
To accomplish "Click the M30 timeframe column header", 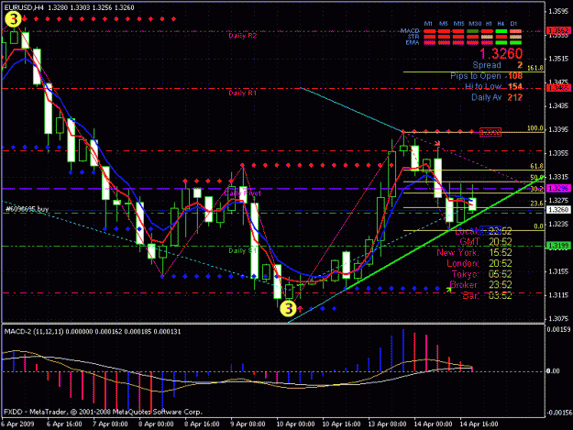I will click(475, 24).
